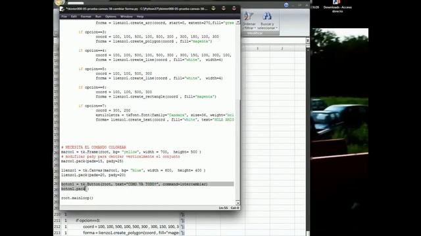Select Excel column J header
The height and width of the screenshot is (236, 421).
point(282,49)
